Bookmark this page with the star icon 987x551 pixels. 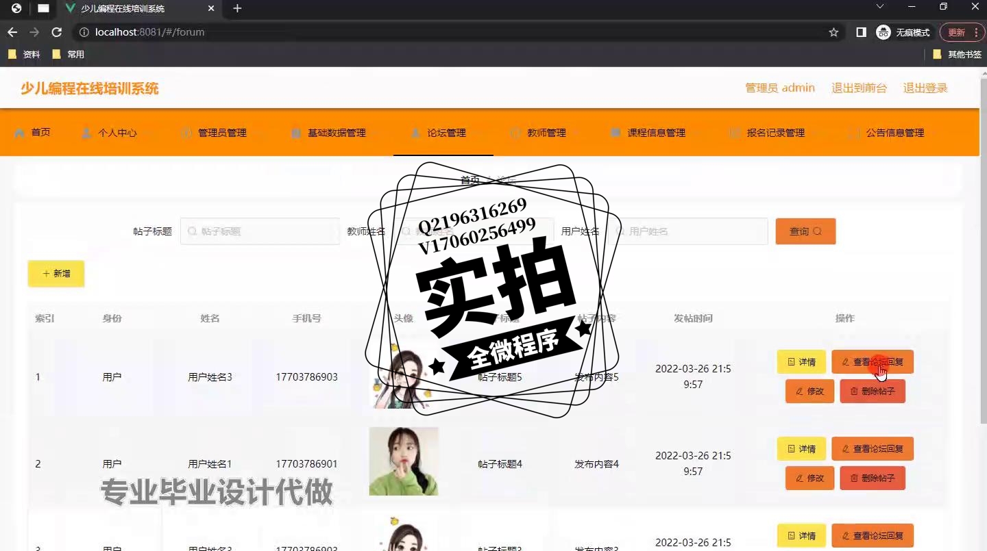pos(833,32)
